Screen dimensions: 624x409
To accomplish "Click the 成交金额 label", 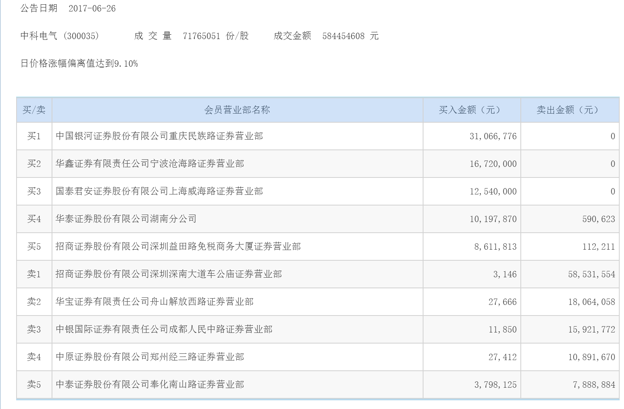I will (292, 36).
